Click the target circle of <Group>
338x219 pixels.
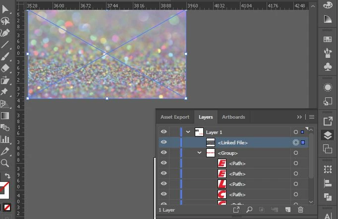(296, 153)
